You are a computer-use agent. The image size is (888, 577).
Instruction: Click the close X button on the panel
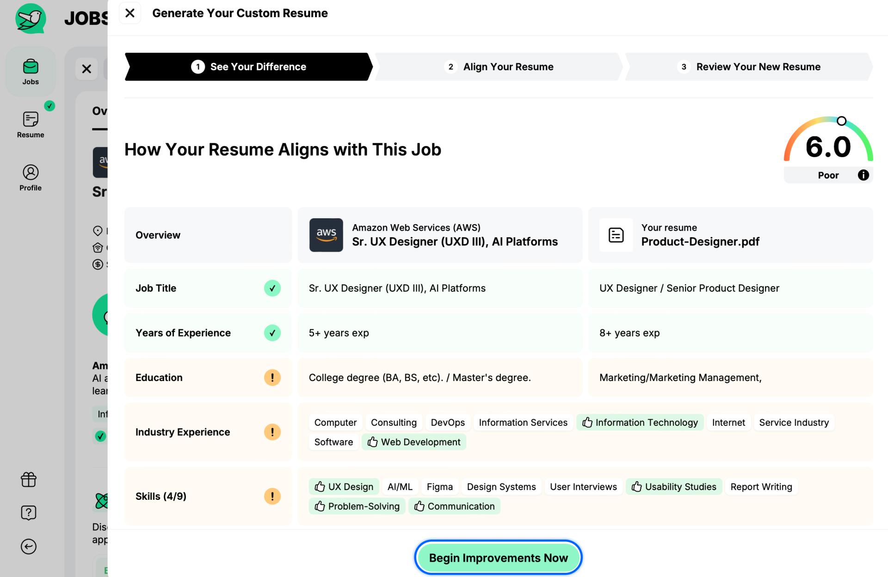[129, 13]
